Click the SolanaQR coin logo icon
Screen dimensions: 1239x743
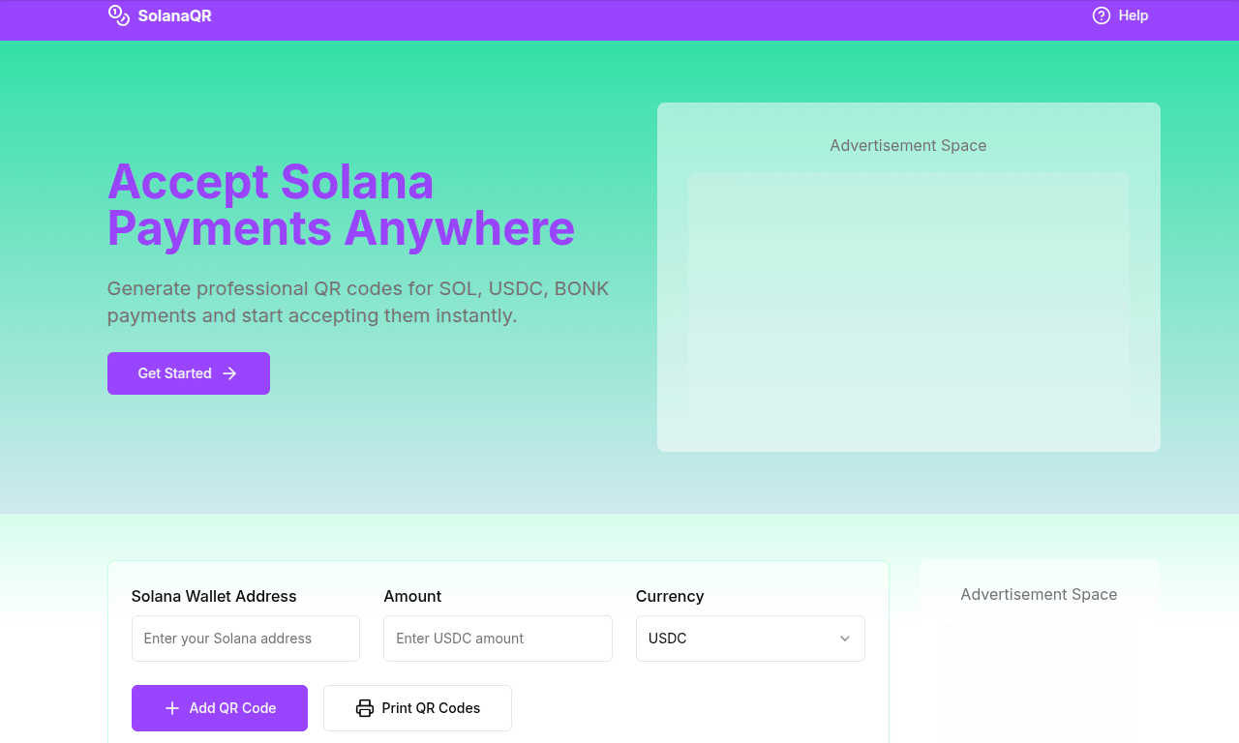click(x=119, y=15)
